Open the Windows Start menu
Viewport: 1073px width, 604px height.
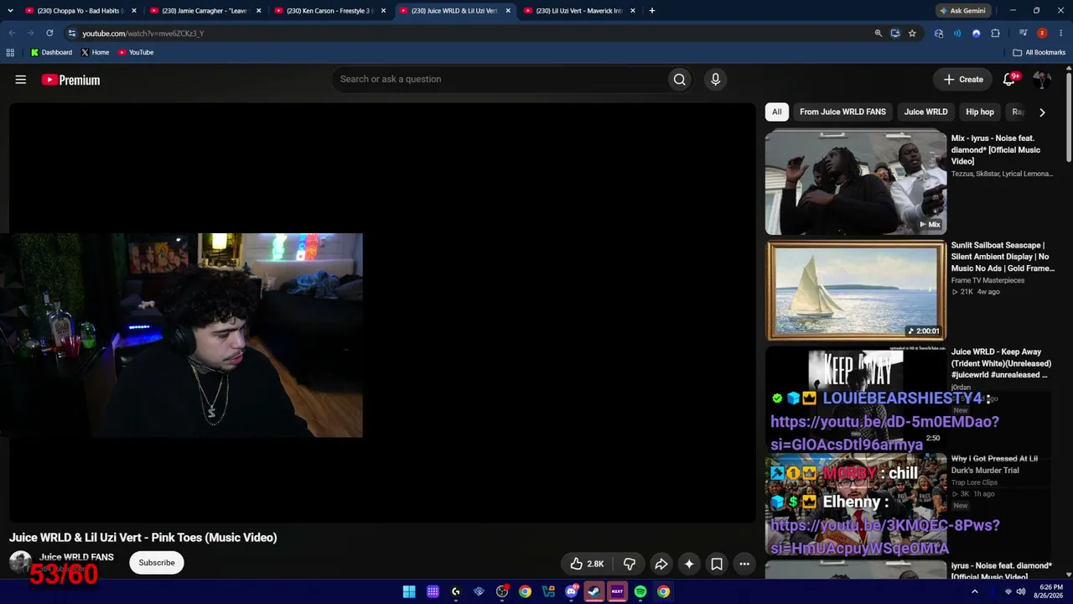409,591
